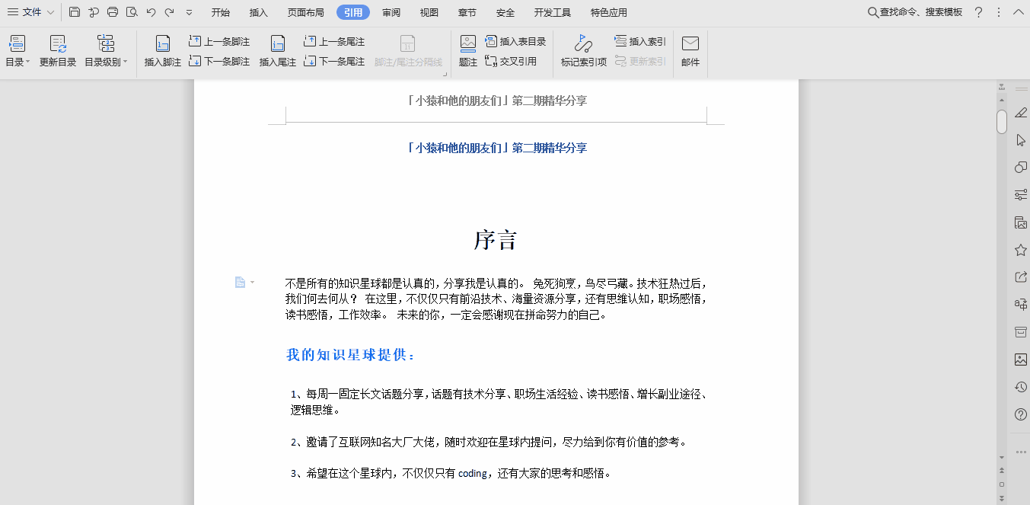Click the pen/edit icon in right sidebar

click(x=1021, y=113)
